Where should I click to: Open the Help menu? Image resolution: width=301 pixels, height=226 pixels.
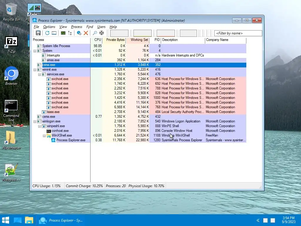click(x=113, y=27)
